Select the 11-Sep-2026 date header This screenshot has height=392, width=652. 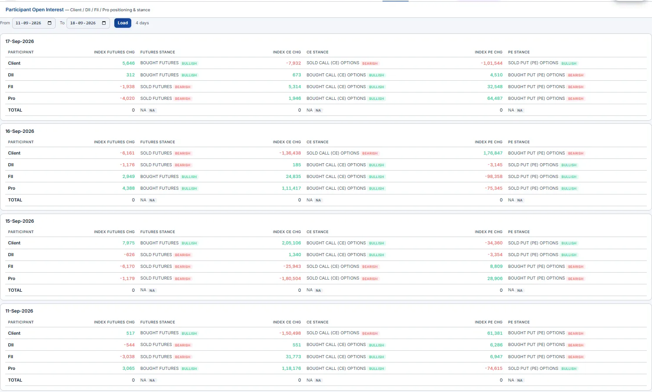[20, 311]
